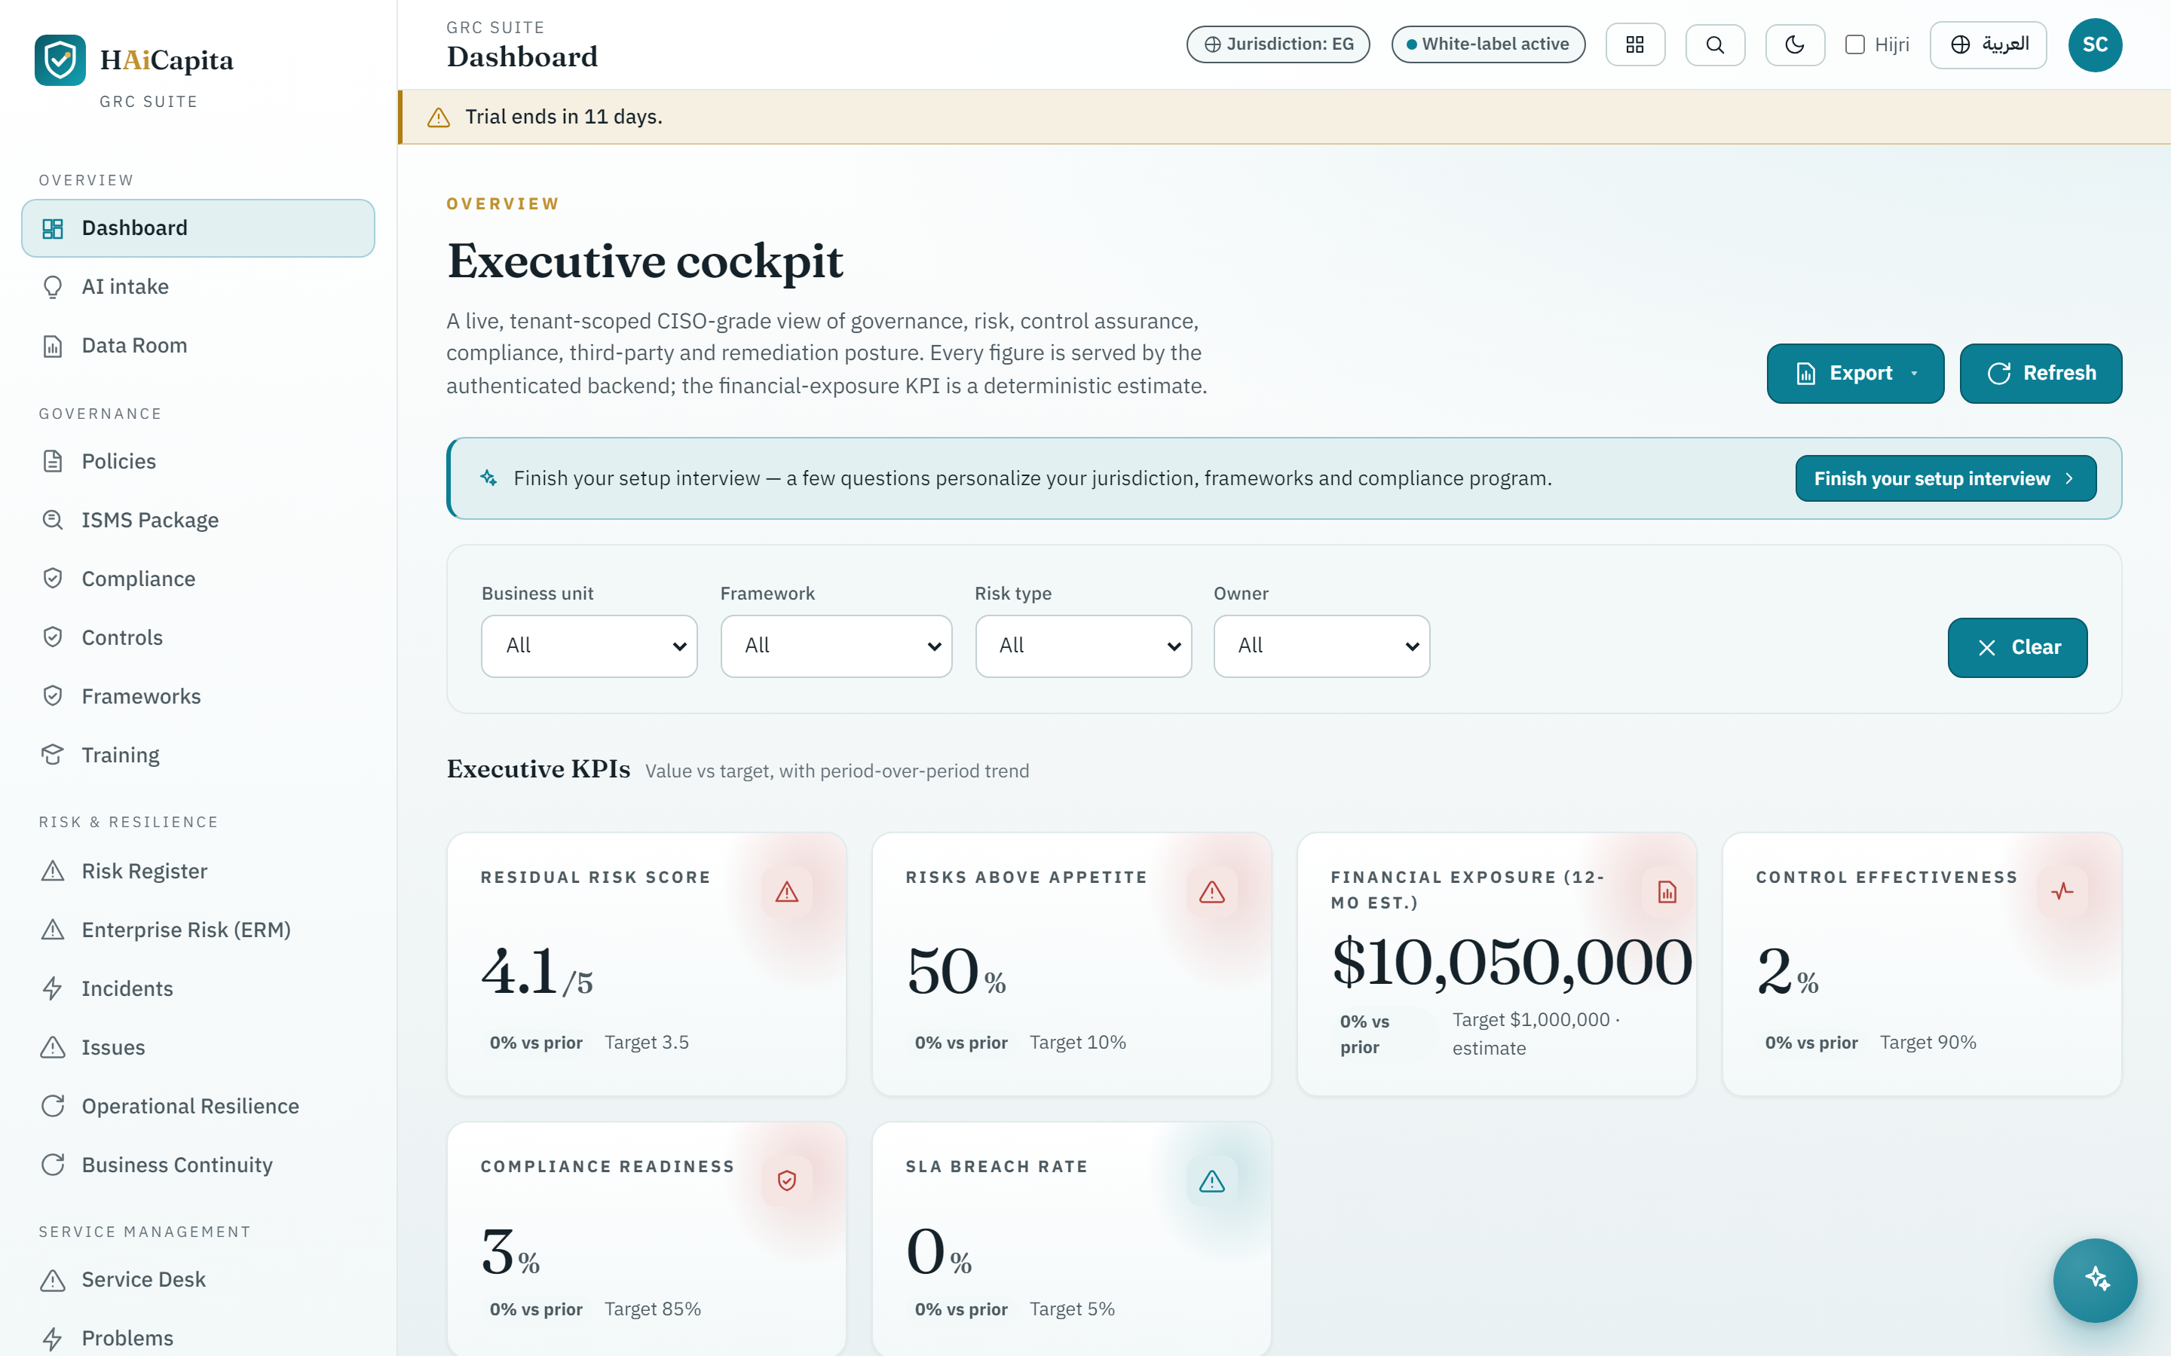
Task: Navigate to Compliance section
Action: pyautogui.click(x=198, y=579)
